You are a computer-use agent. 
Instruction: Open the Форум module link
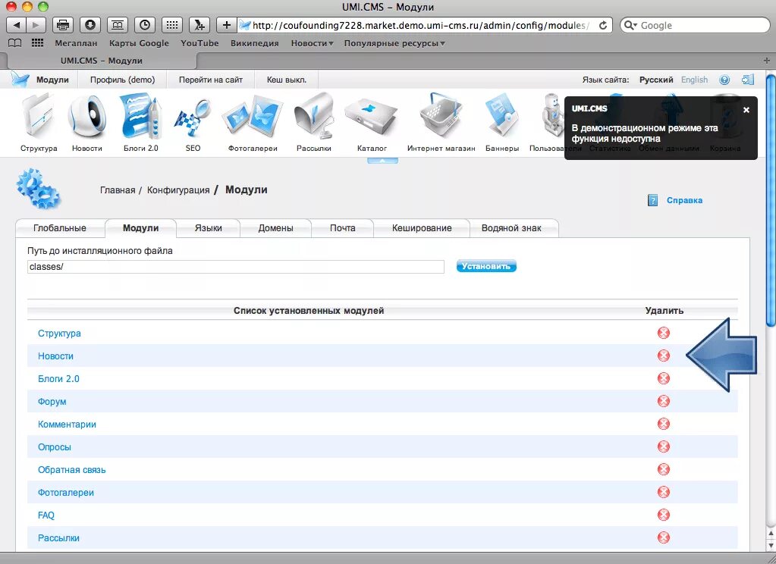pyautogui.click(x=52, y=401)
